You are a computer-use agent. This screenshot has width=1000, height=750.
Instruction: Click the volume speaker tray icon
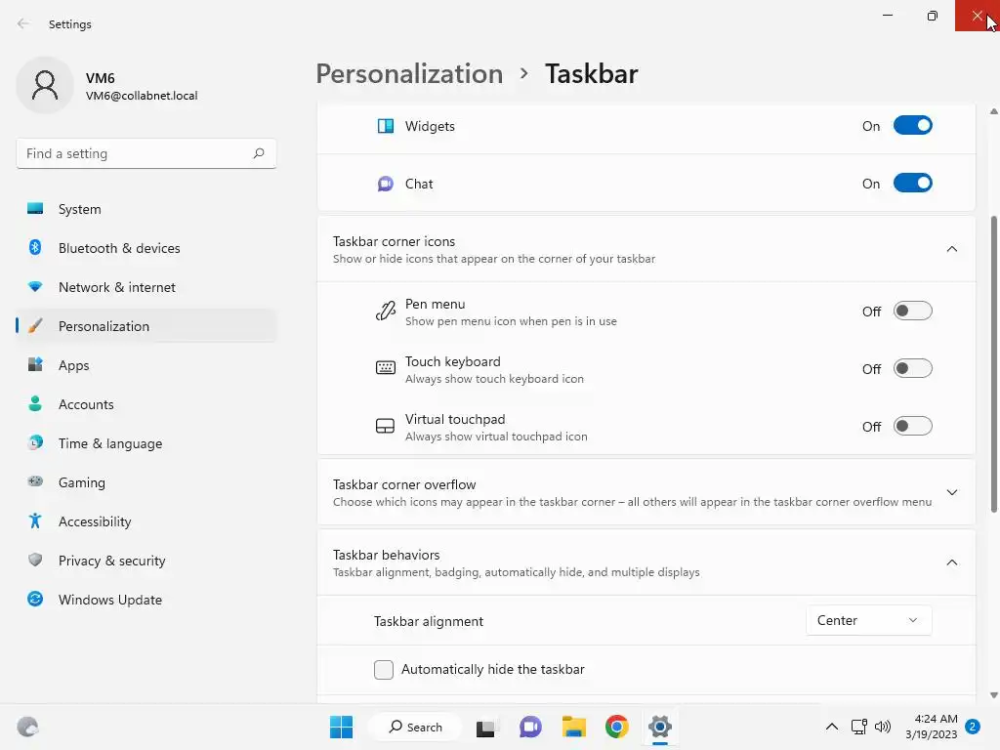(x=883, y=727)
